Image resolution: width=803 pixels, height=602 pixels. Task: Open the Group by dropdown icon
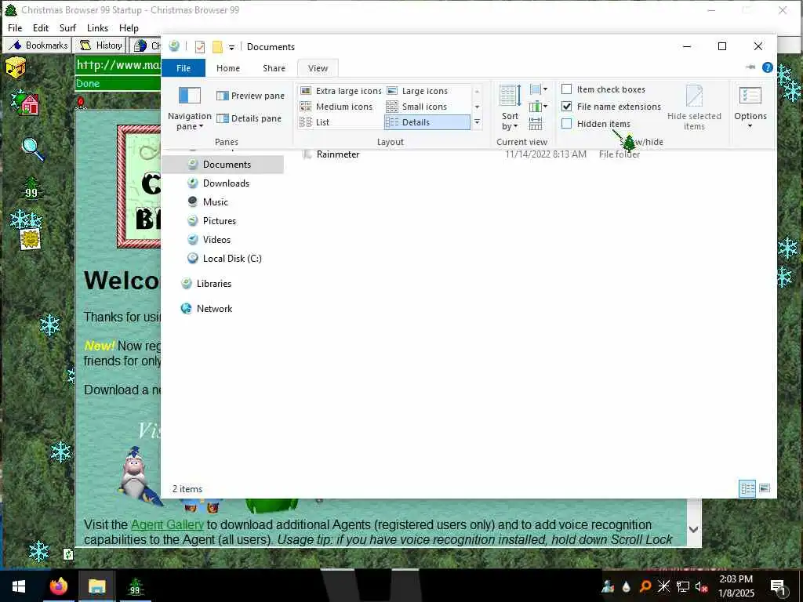coord(538,89)
